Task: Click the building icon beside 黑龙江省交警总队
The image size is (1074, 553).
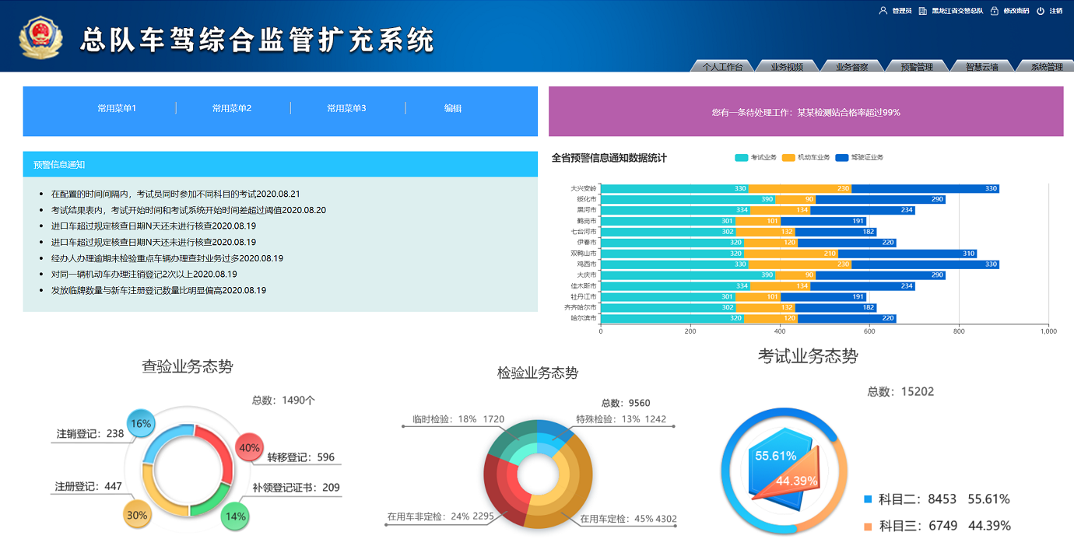Action: pos(922,11)
